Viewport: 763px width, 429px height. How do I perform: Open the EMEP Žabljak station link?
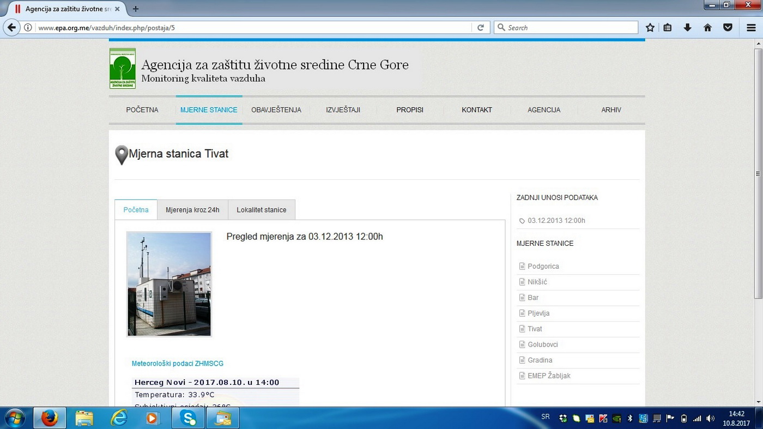(x=549, y=376)
